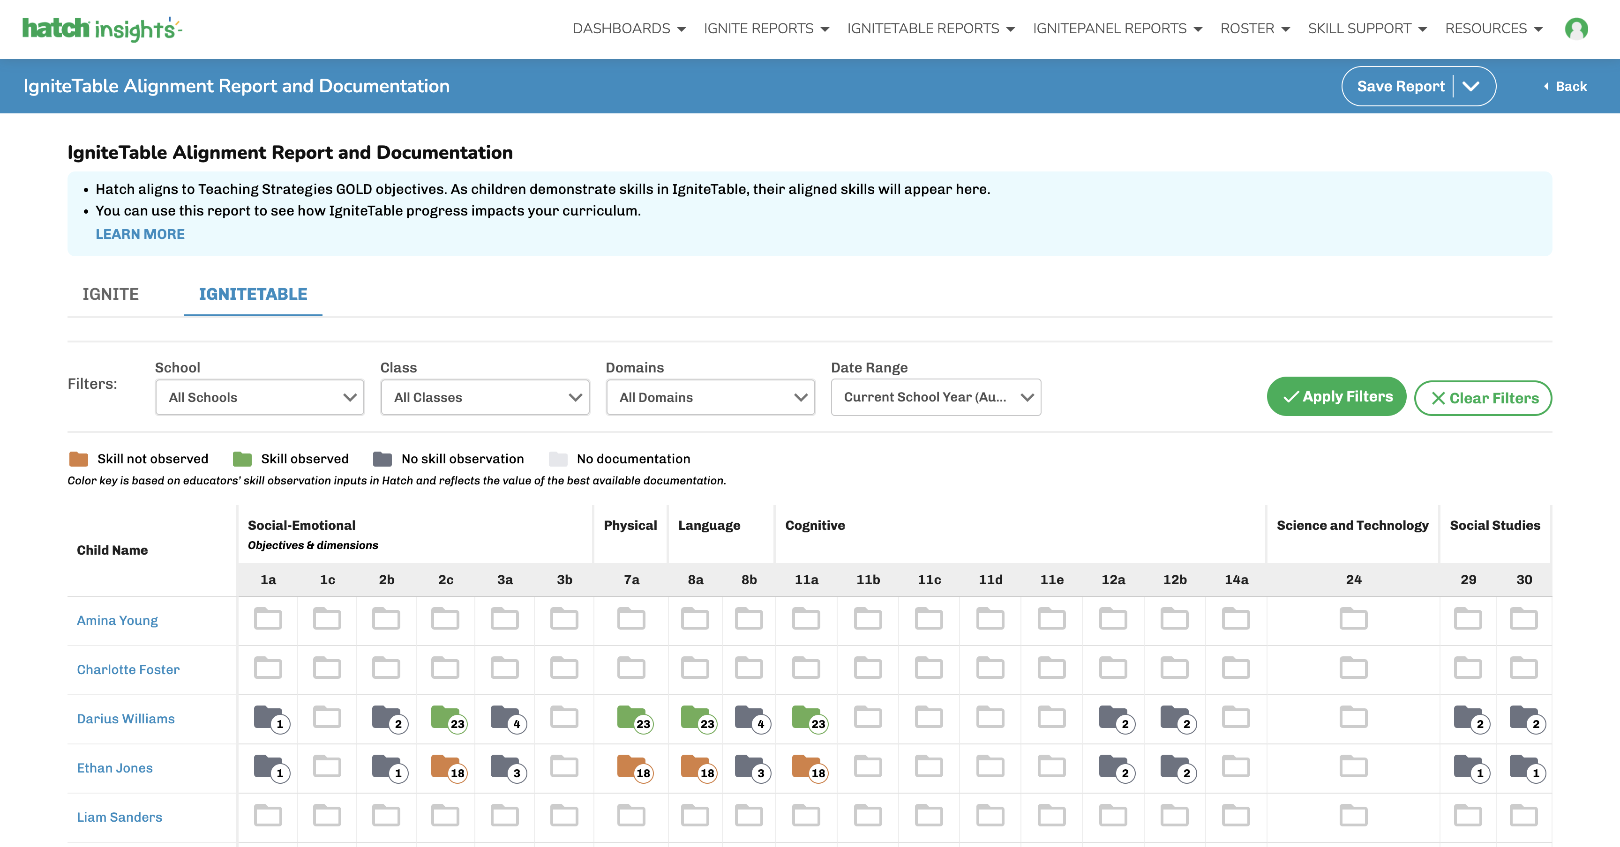Click the Apply Filters button

click(1336, 396)
